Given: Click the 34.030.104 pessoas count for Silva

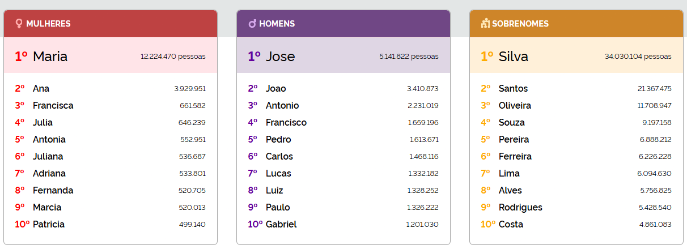Looking at the screenshot, I should tap(638, 57).
